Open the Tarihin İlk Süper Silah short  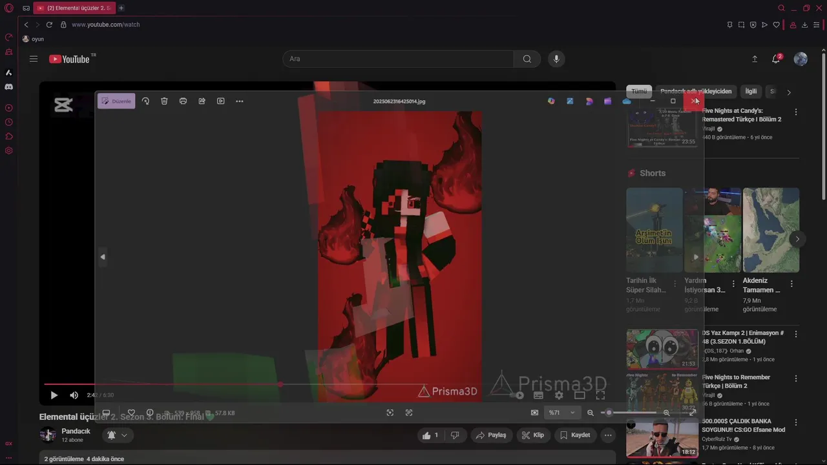pos(654,230)
